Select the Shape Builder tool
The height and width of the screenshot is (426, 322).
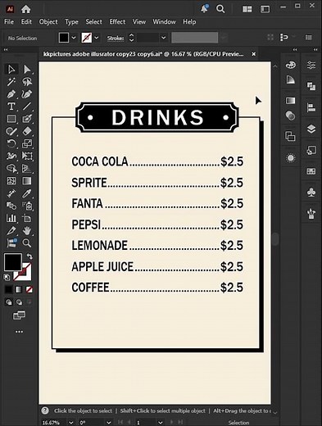point(11,169)
